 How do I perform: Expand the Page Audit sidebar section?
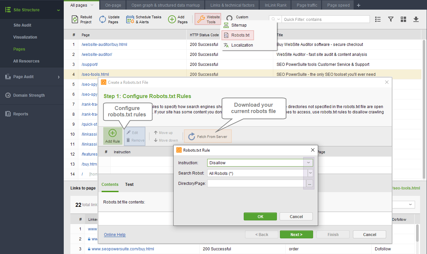[x=59, y=77]
